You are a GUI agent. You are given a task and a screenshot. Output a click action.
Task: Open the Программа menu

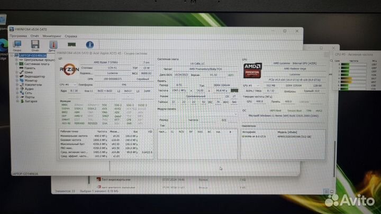18,36
